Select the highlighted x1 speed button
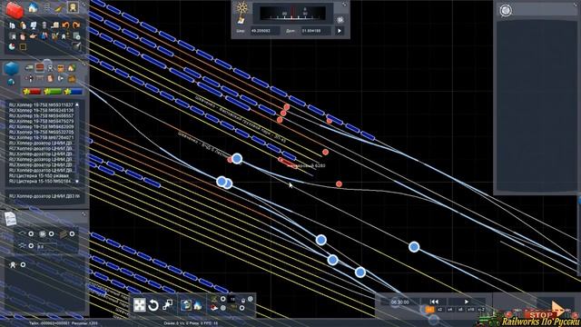This screenshot has width=581, height=327. coord(429,309)
